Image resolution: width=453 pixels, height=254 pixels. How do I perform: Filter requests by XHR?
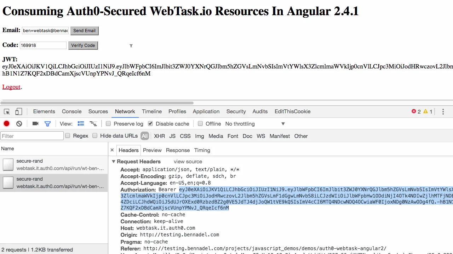159,136
